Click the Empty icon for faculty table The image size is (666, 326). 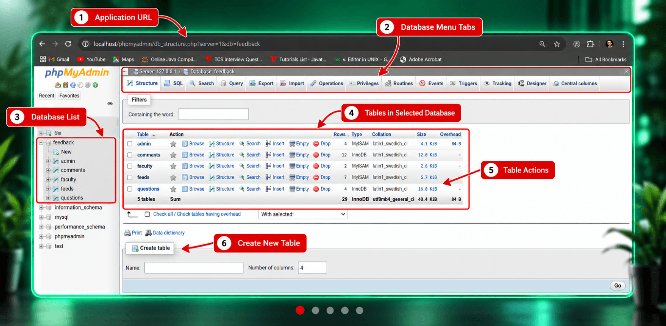coord(292,166)
